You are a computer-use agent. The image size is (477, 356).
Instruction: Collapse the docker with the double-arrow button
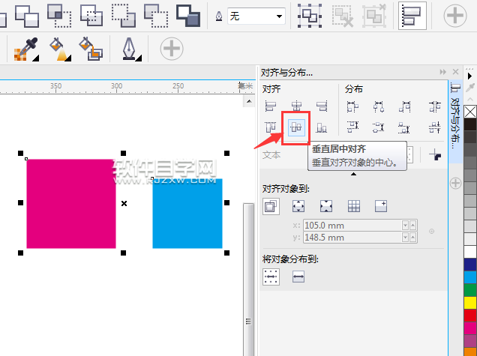tap(443, 72)
